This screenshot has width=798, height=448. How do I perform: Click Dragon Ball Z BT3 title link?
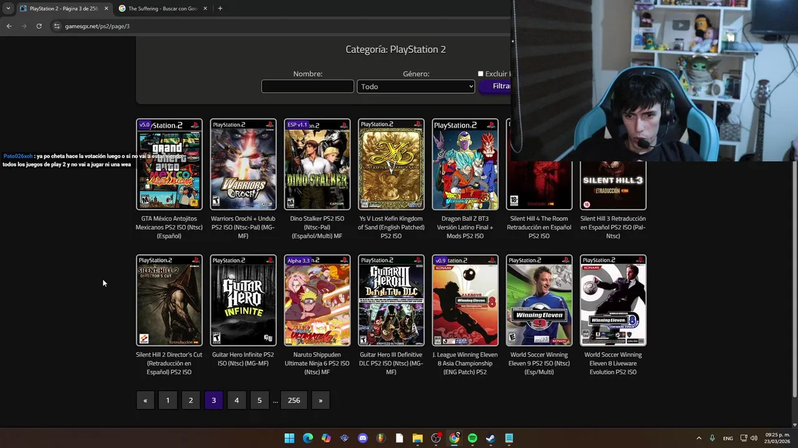tap(465, 227)
